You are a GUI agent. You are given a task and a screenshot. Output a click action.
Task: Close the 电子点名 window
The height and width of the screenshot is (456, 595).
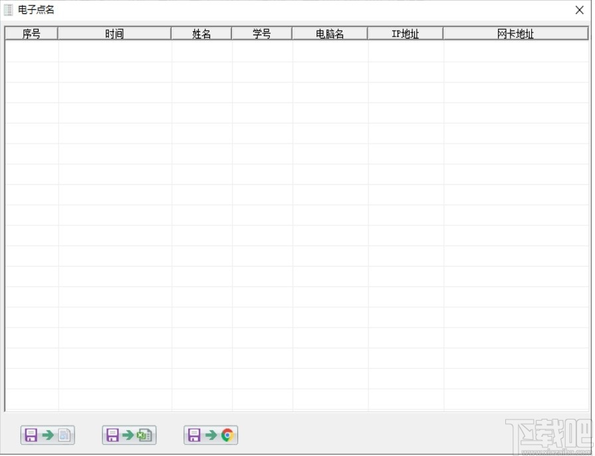pos(580,10)
